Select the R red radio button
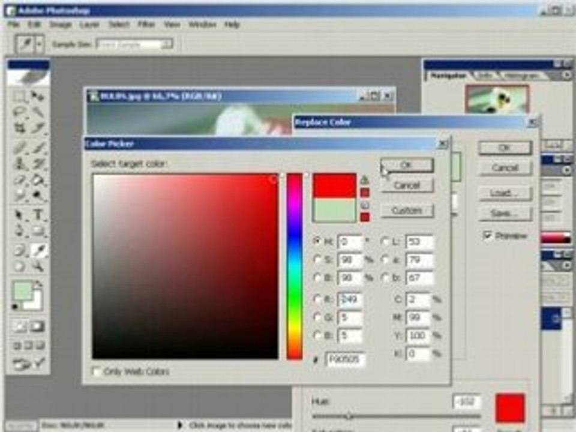576x432 pixels. 317,299
